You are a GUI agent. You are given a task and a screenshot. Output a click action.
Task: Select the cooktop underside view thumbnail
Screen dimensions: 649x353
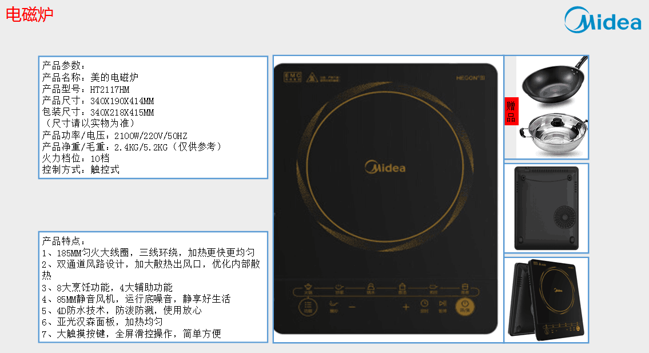click(546, 208)
